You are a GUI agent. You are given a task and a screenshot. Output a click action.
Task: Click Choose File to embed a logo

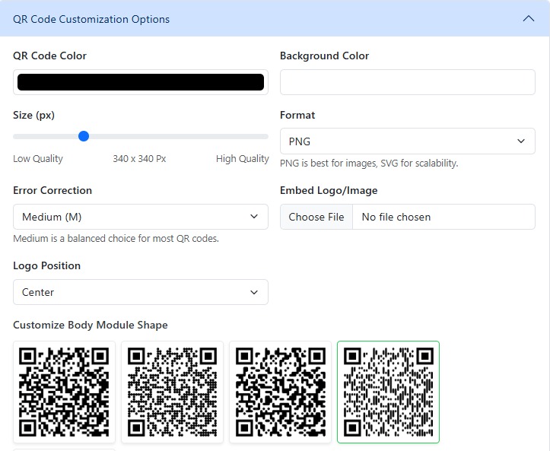(x=316, y=217)
